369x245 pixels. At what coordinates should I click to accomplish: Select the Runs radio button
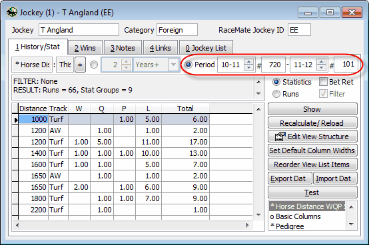(276, 94)
